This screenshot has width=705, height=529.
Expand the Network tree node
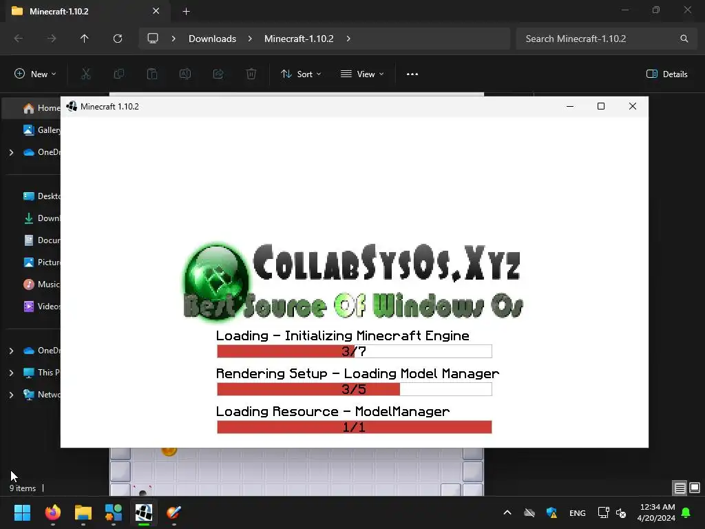[11, 395]
